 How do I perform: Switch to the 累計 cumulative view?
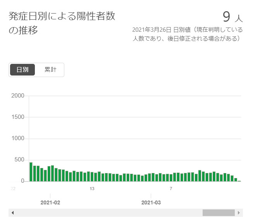pos(50,70)
